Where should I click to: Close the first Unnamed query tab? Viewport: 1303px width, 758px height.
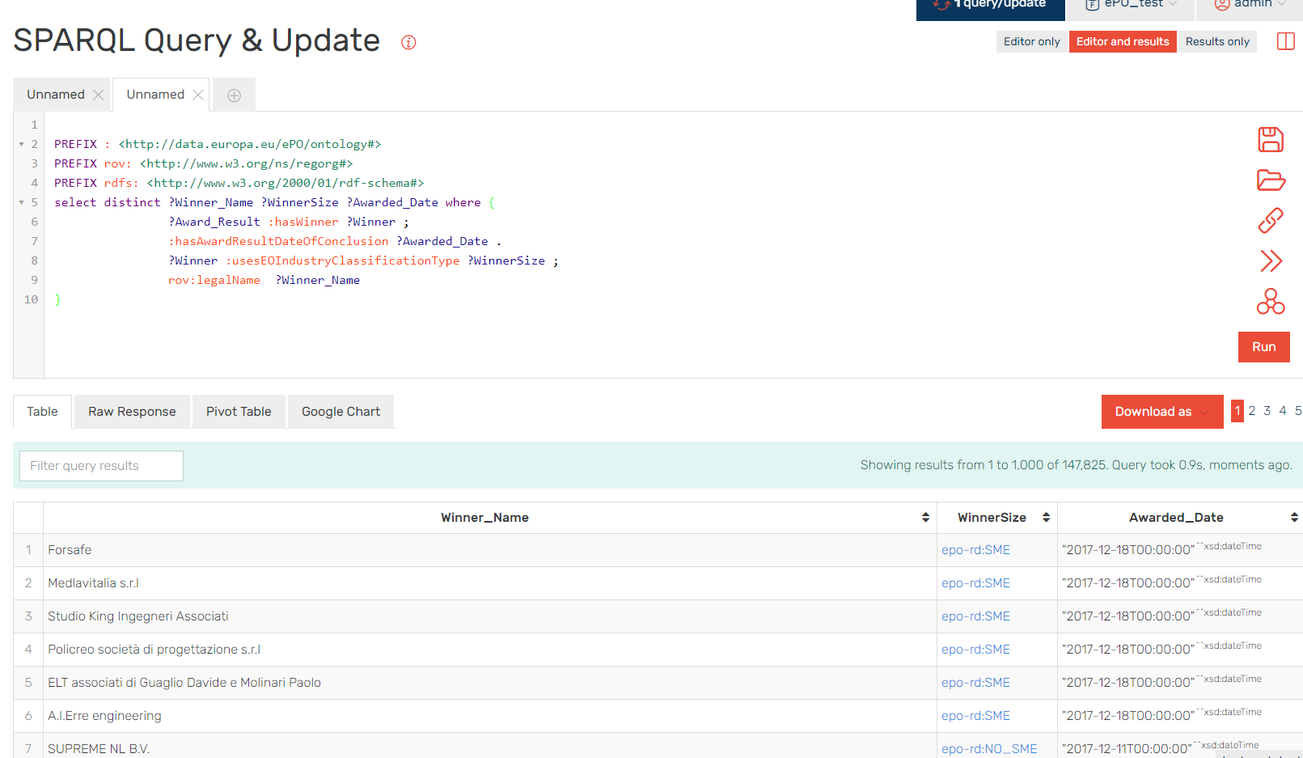pos(98,95)
